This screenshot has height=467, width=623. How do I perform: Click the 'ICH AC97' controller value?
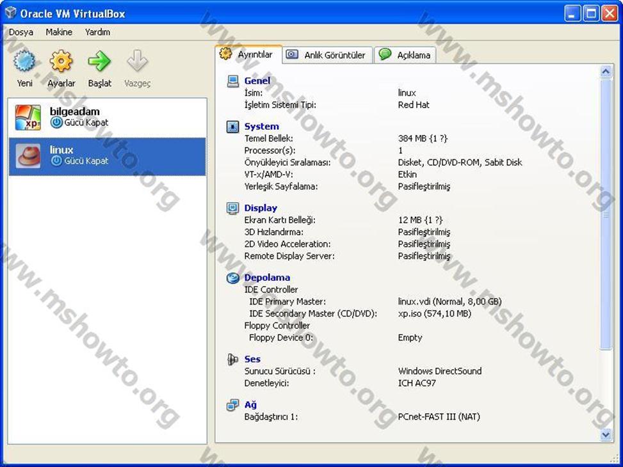click(417, 383)
